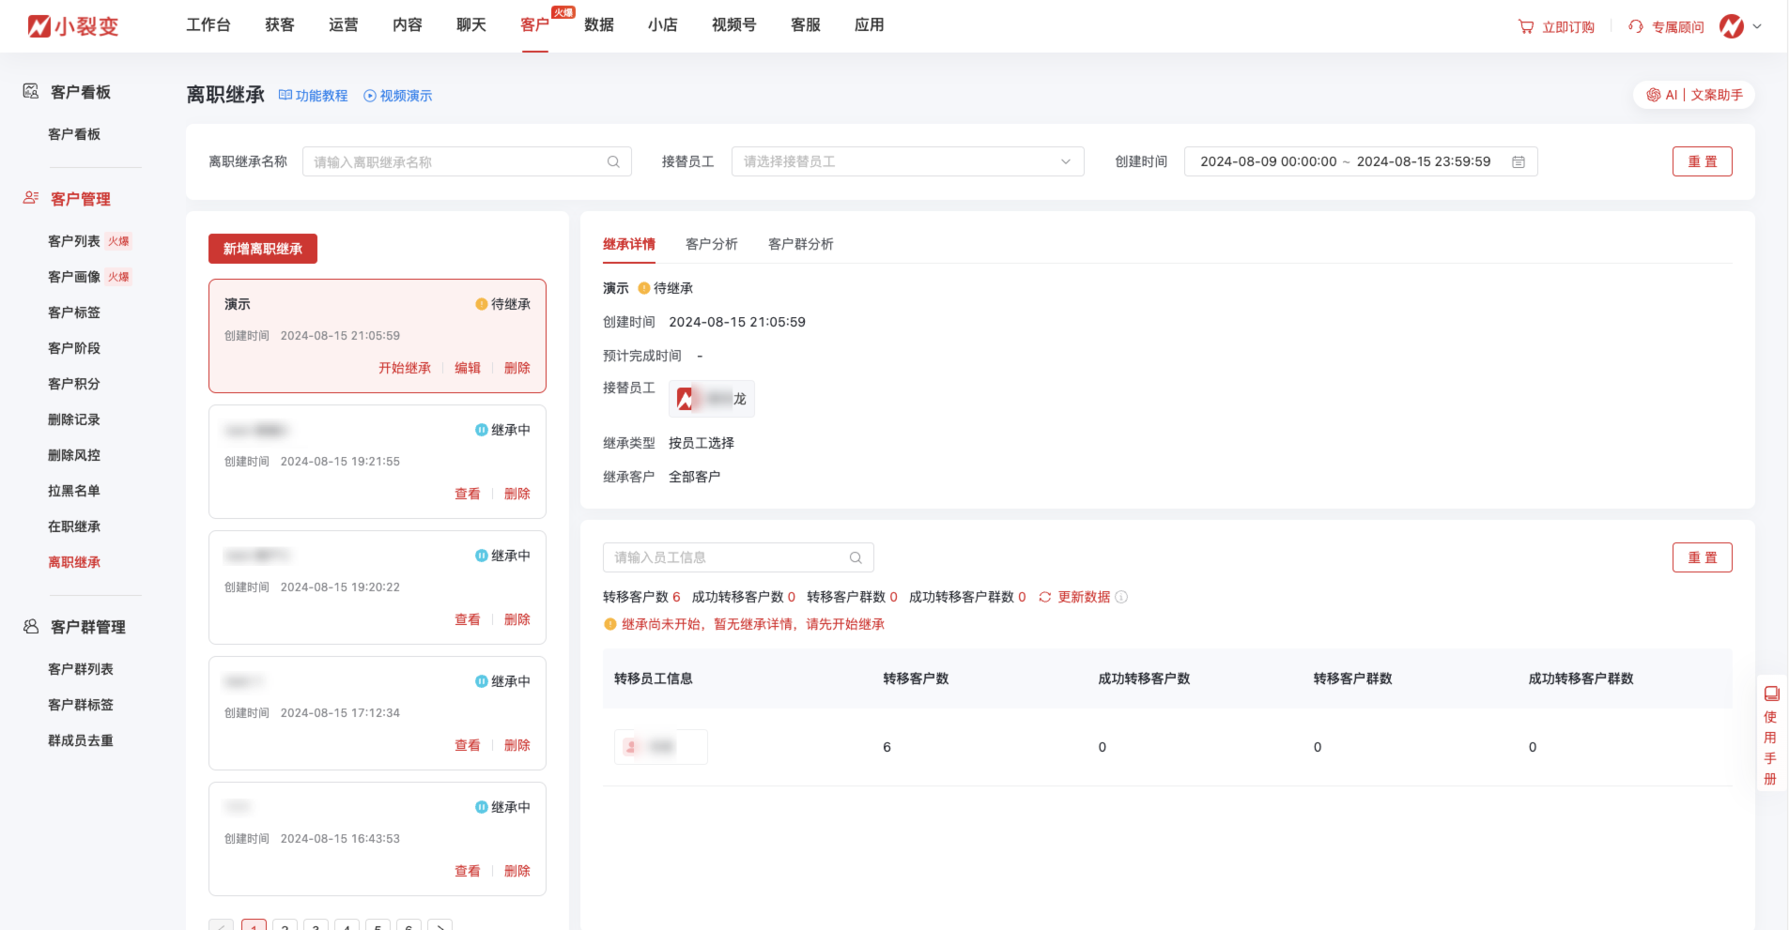Viewport: 1789px width, 930px height.
Task: Click the info icon beside 更新数据
Action: pos(1121,597)
